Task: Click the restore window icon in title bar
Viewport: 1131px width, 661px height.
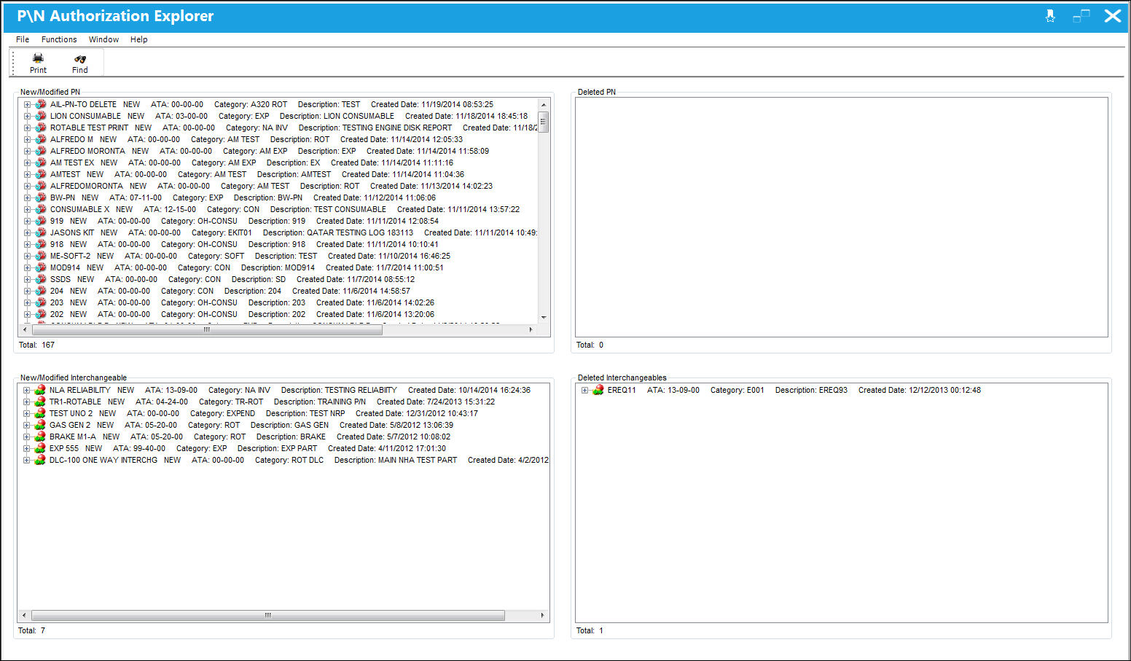Action: [1081, 16]
